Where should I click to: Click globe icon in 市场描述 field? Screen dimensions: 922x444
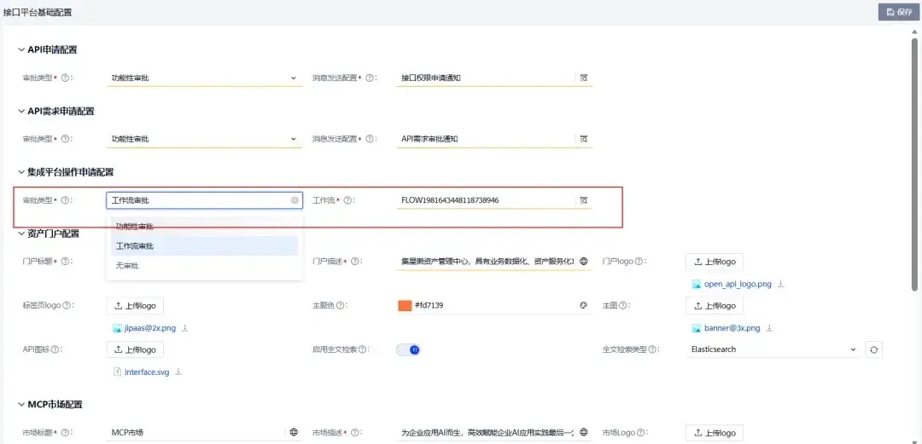tap(584, 432)
